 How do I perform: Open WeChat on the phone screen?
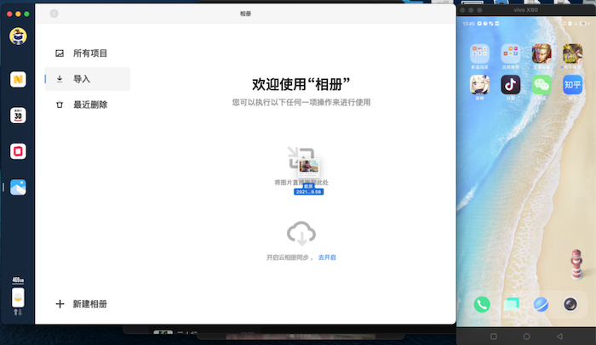point(542,85)
